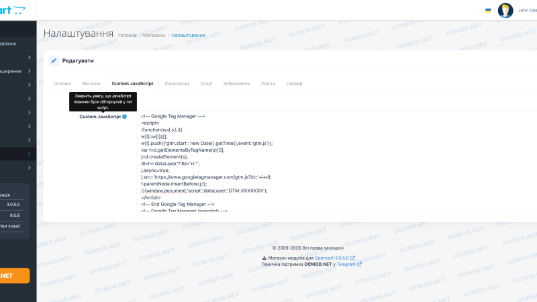Viewport: 537px width, 302px height.
Task: Click the Налаштування breadcrumb link
Action: click(x=188, y=36)
